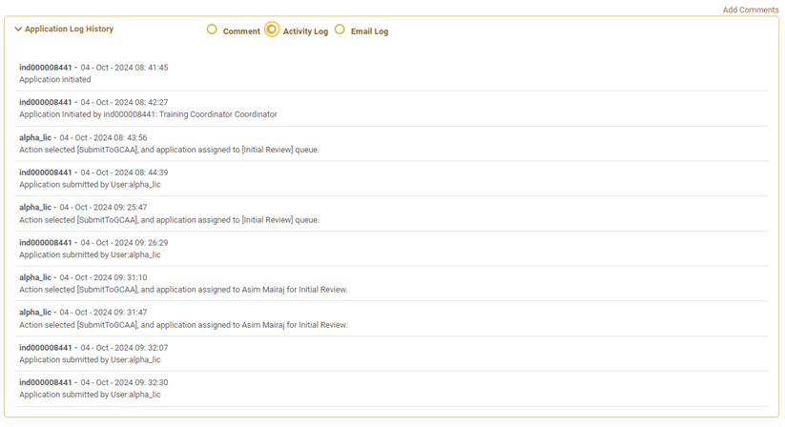
Task: Select the Asim Mairaj message under 09:31:47
Action: [x=183, y=325]
